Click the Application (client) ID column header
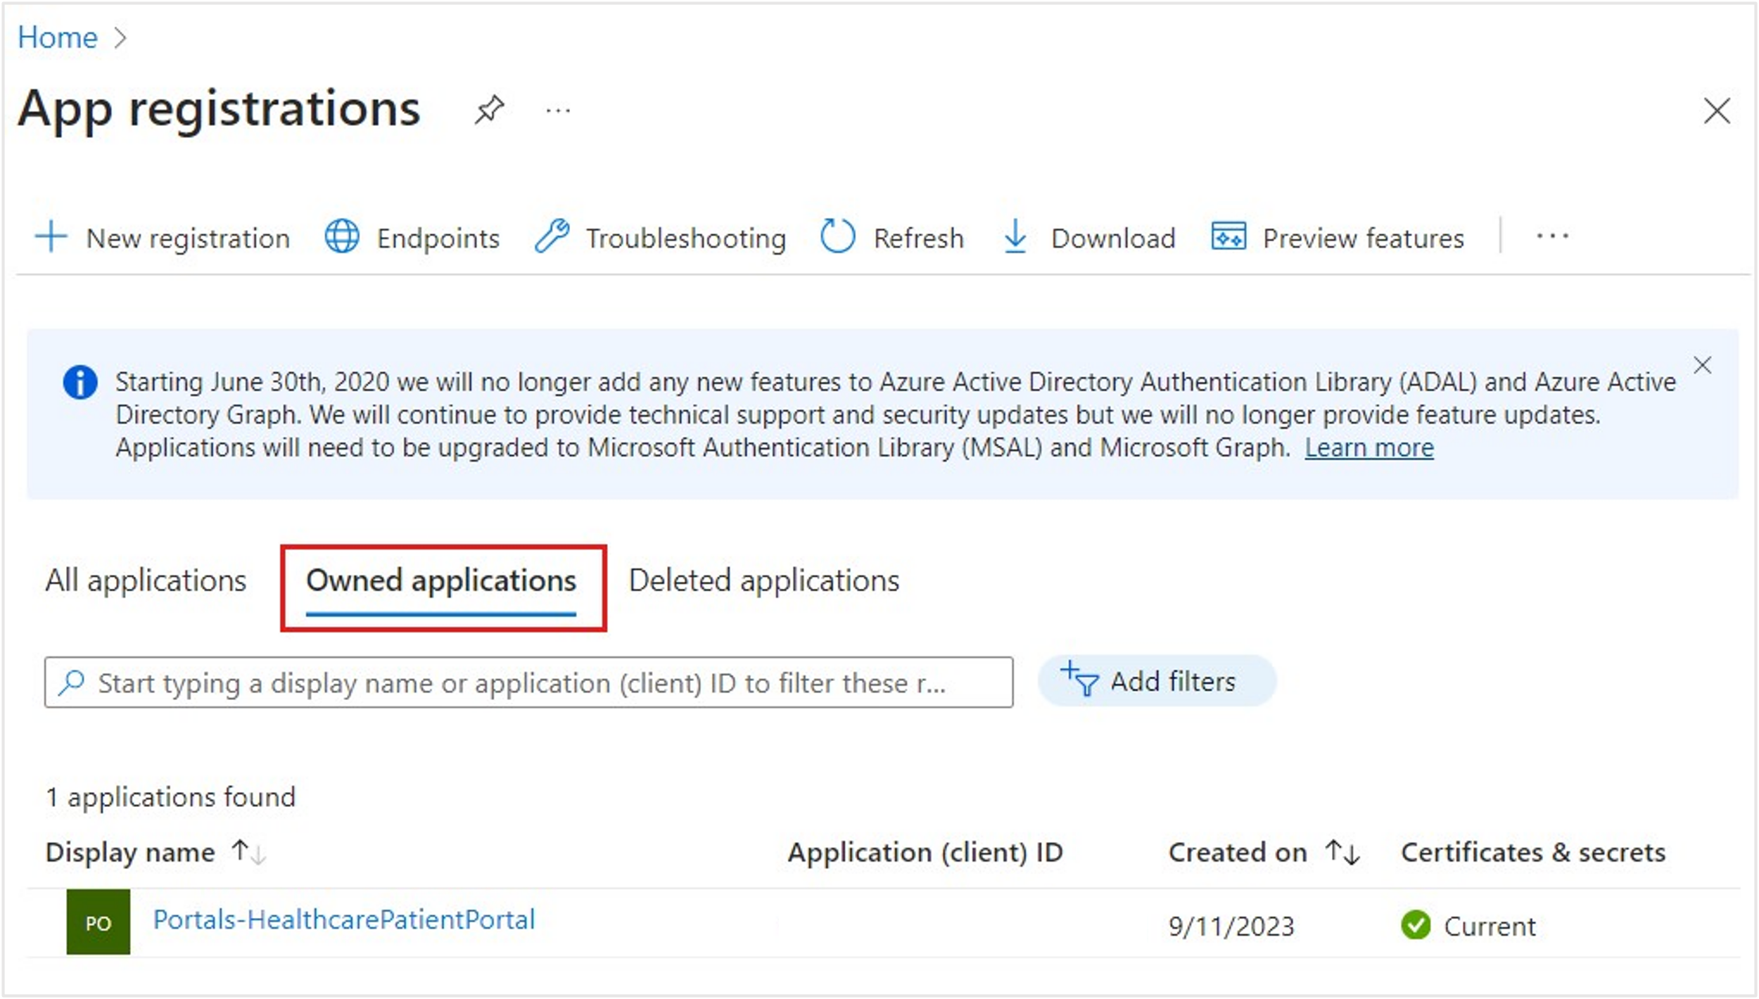 click(925, 853)
